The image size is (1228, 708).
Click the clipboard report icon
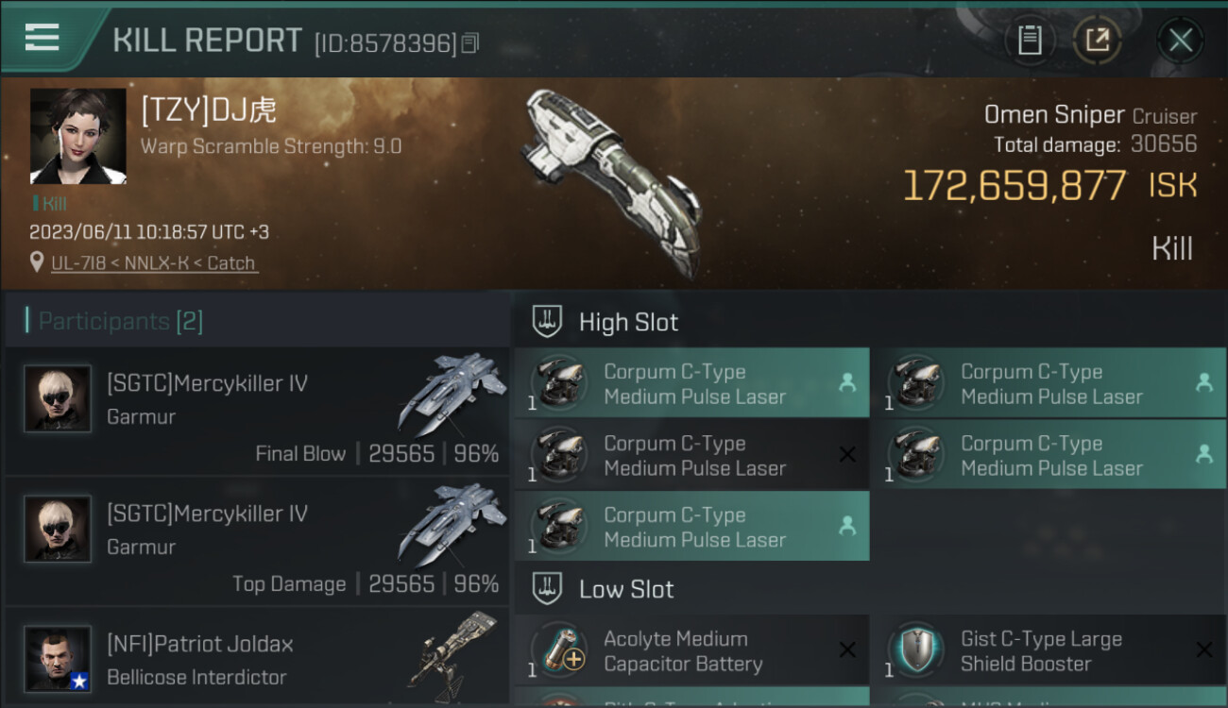[x=1030, y=41]
